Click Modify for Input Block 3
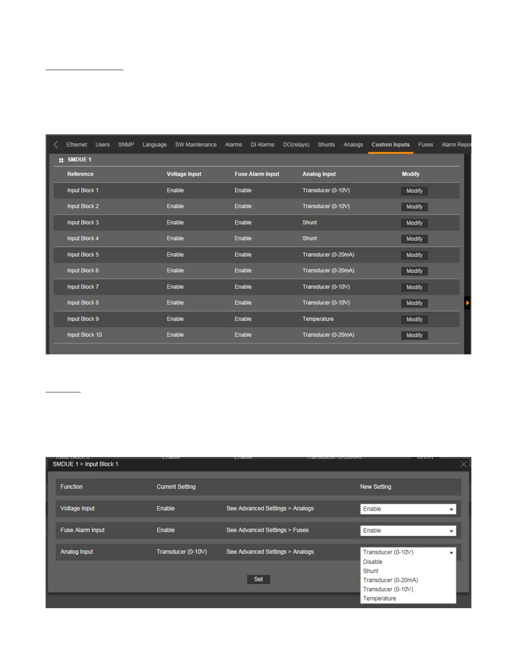This screenshot has width=517, height=669. [x=414, y=223]
